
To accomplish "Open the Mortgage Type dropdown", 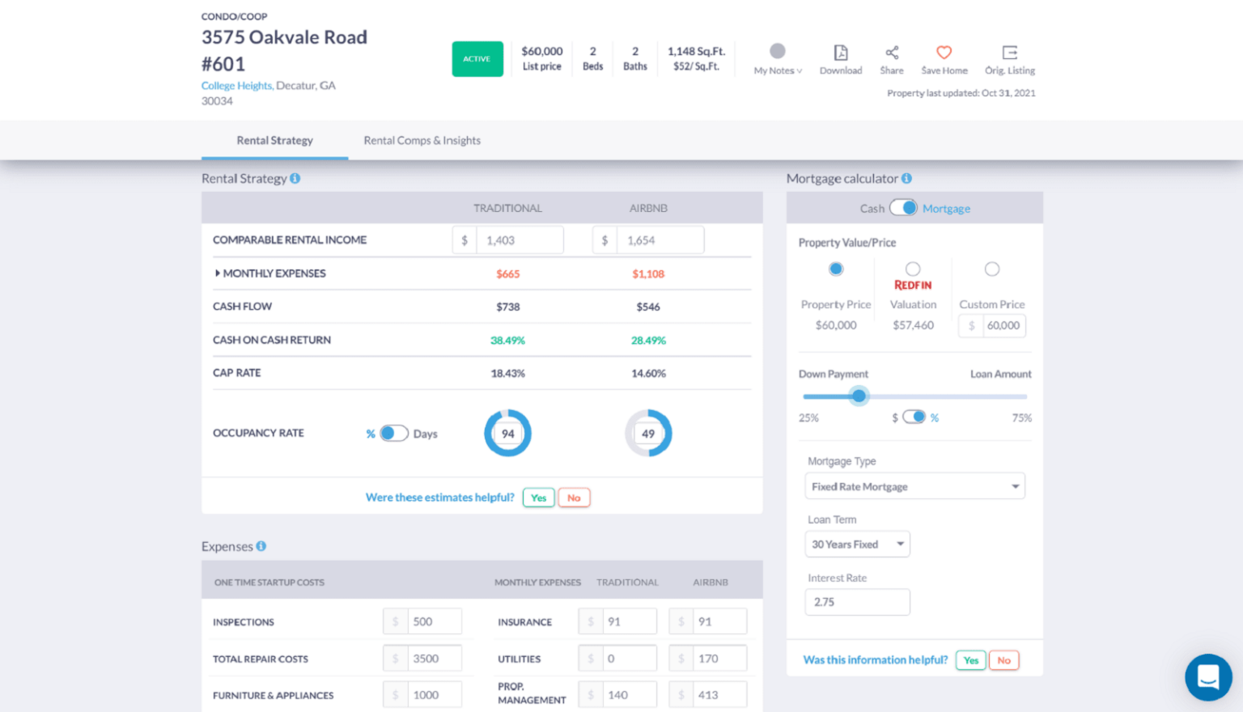I will 914,486.
